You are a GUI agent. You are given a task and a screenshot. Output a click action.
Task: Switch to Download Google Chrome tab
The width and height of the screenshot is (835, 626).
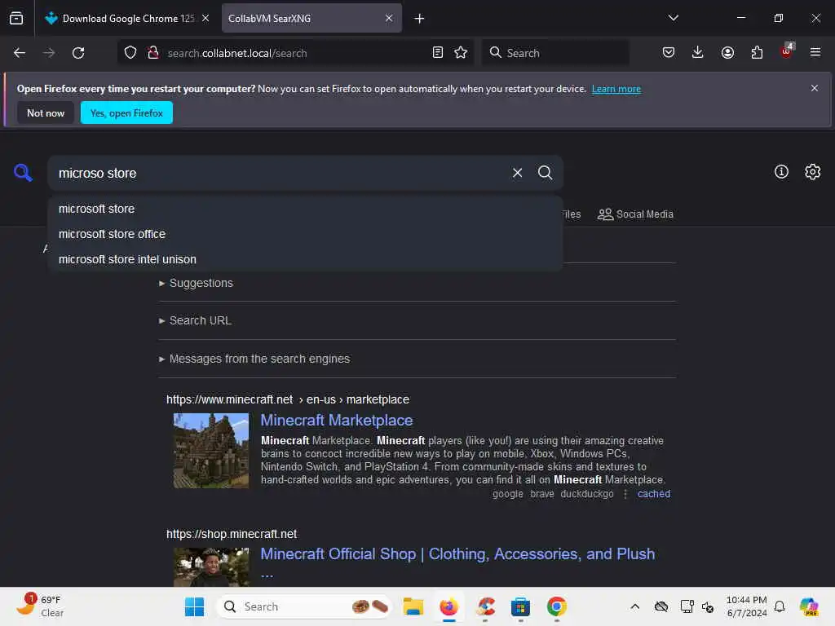click(128, 19)
